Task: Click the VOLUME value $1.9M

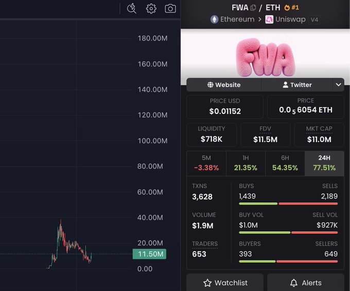Action: [203, 226]
